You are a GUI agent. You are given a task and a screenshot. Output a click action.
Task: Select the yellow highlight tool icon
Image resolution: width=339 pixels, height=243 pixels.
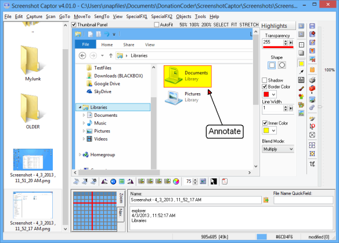(x=301, y=64)
